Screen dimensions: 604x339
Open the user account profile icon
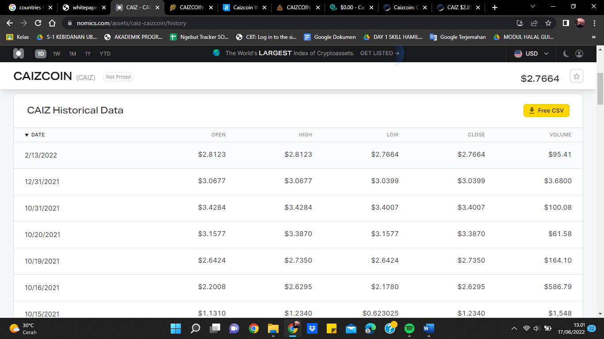tap(579, 53)
